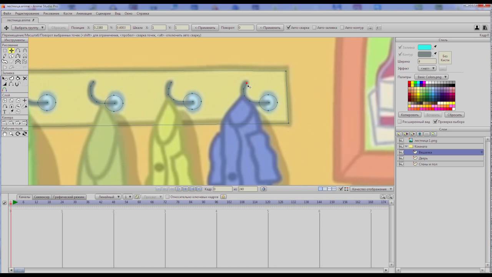Click the Delete Layer trash icon
Image resolution: width=492 pixels, height=277 pixels.
(x=420, y=134)
